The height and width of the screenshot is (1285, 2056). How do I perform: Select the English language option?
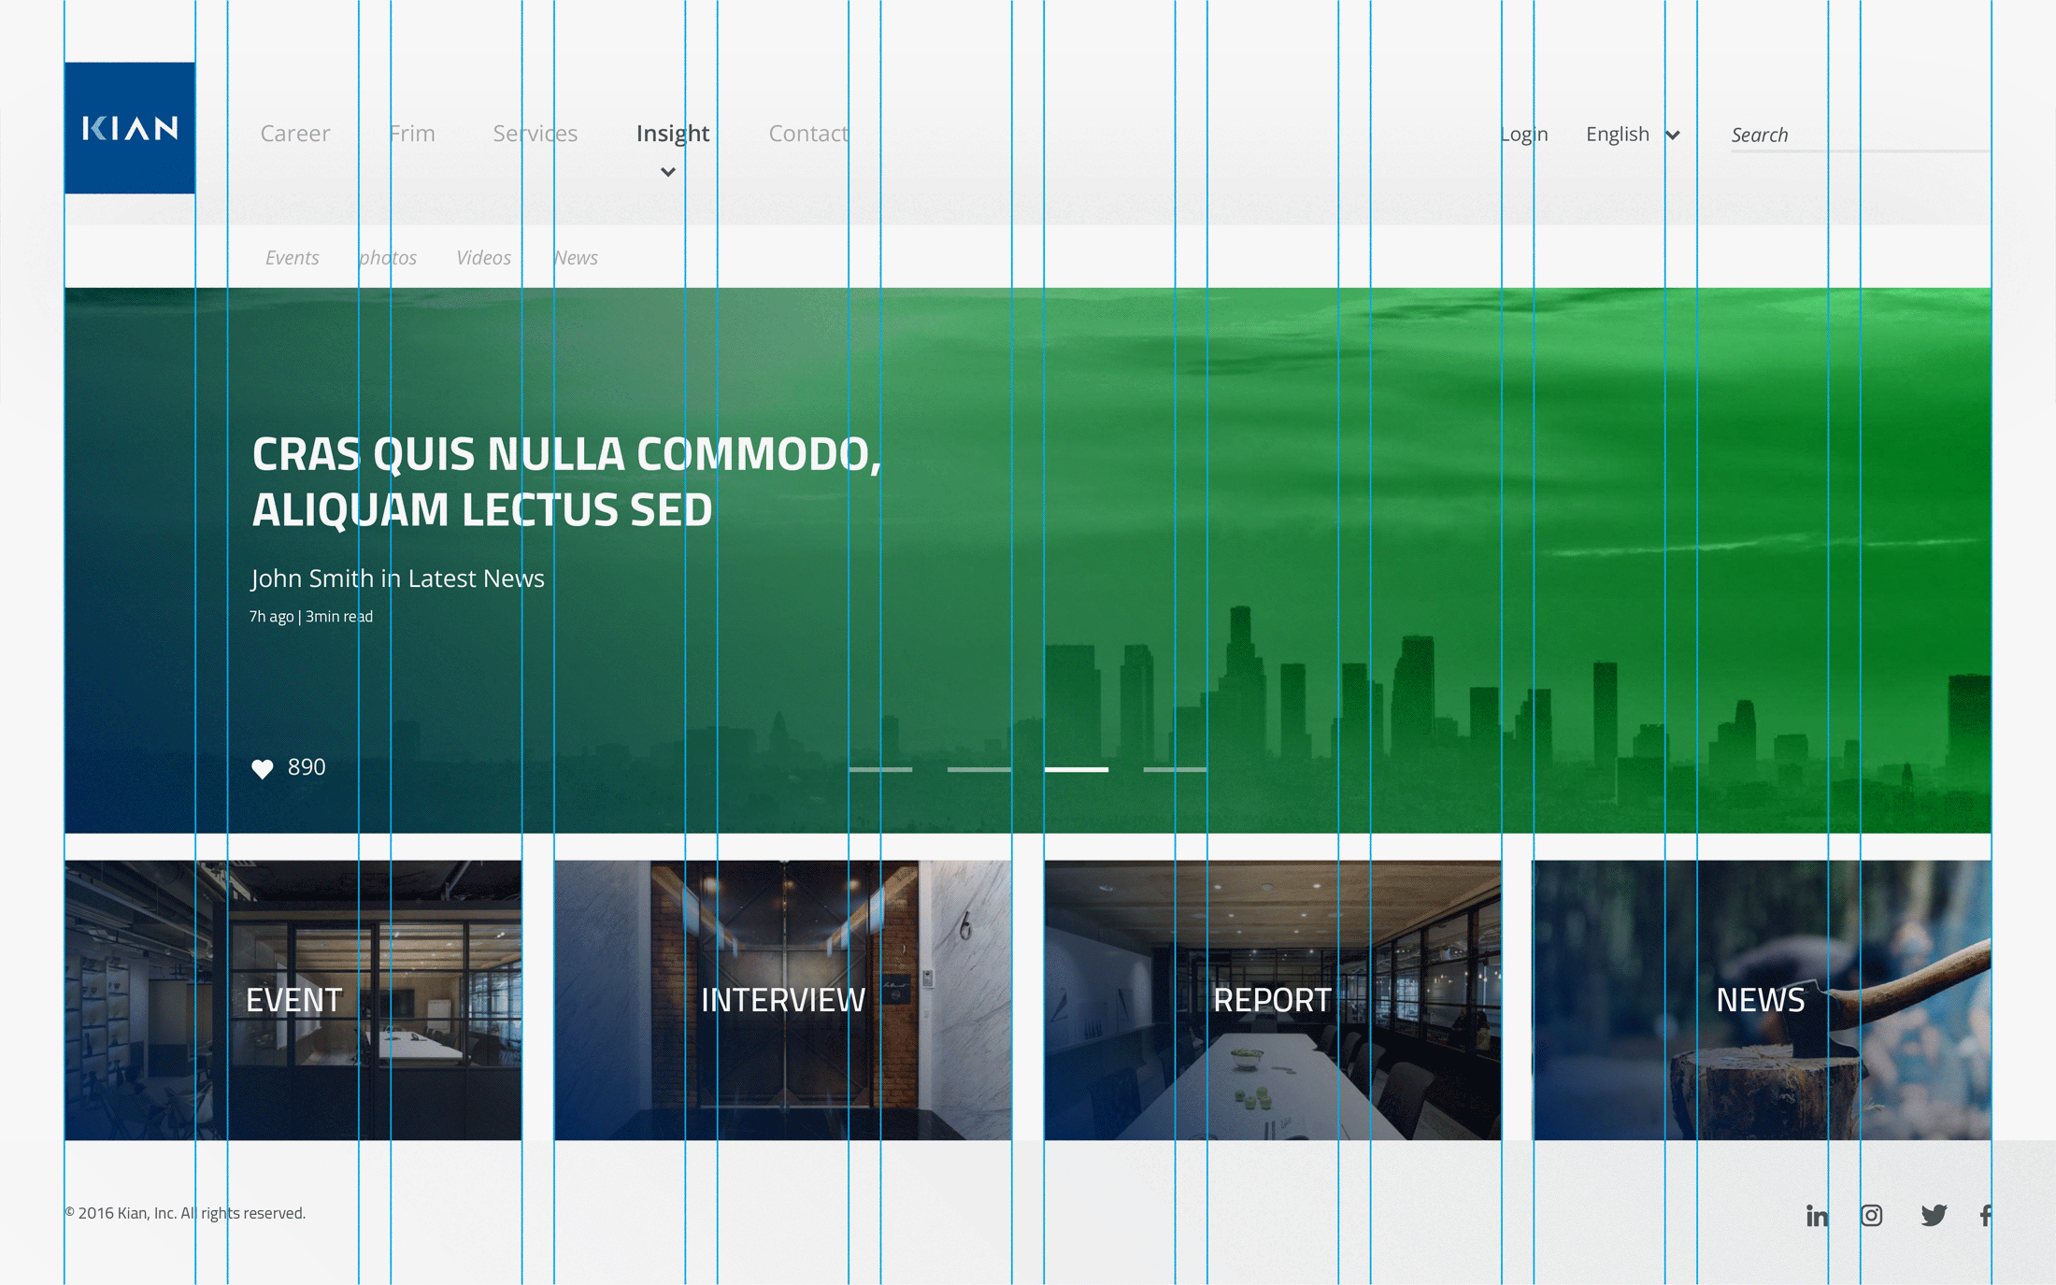[1617, 135]
